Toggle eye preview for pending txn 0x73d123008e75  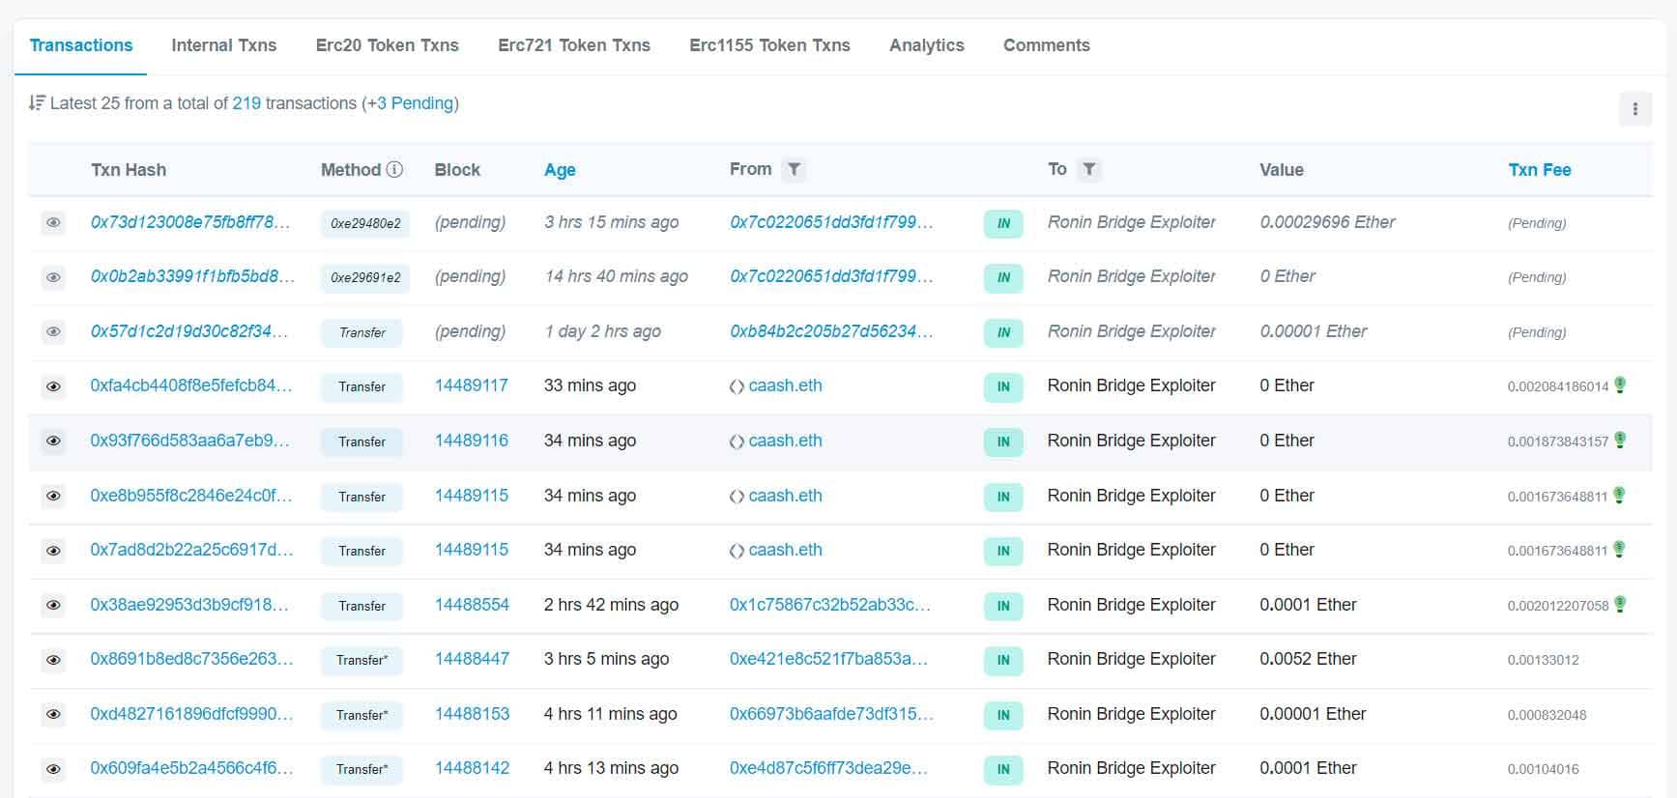click(53, 222)
